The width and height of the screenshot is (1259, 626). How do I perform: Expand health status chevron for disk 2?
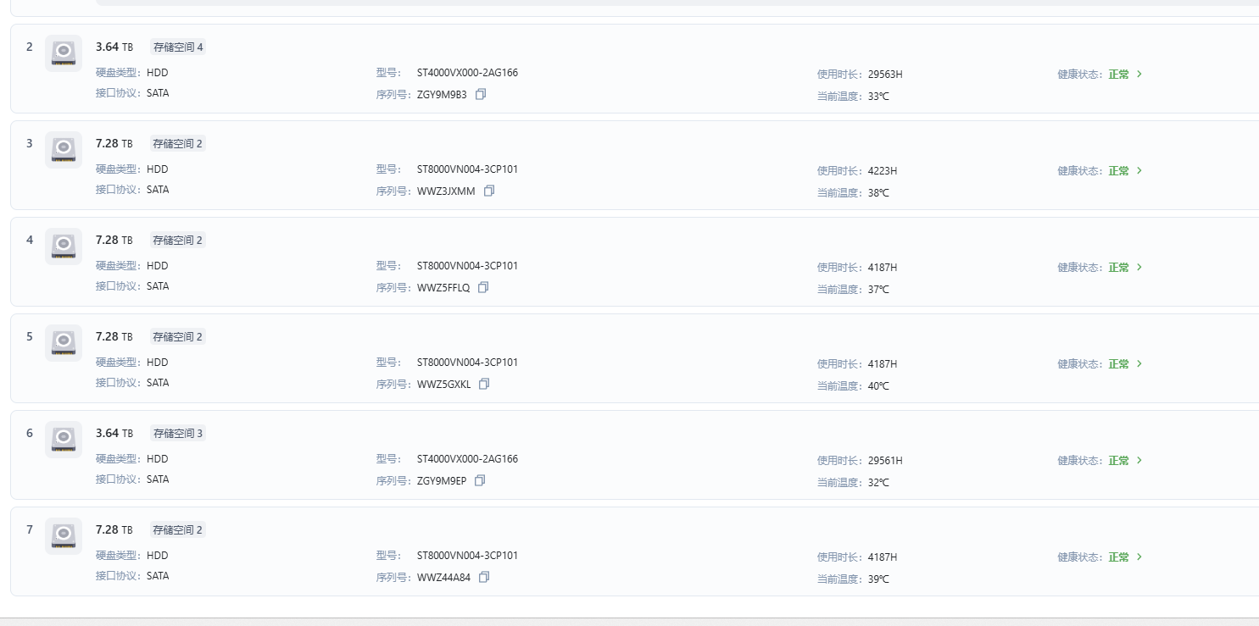click(1139, 74)
